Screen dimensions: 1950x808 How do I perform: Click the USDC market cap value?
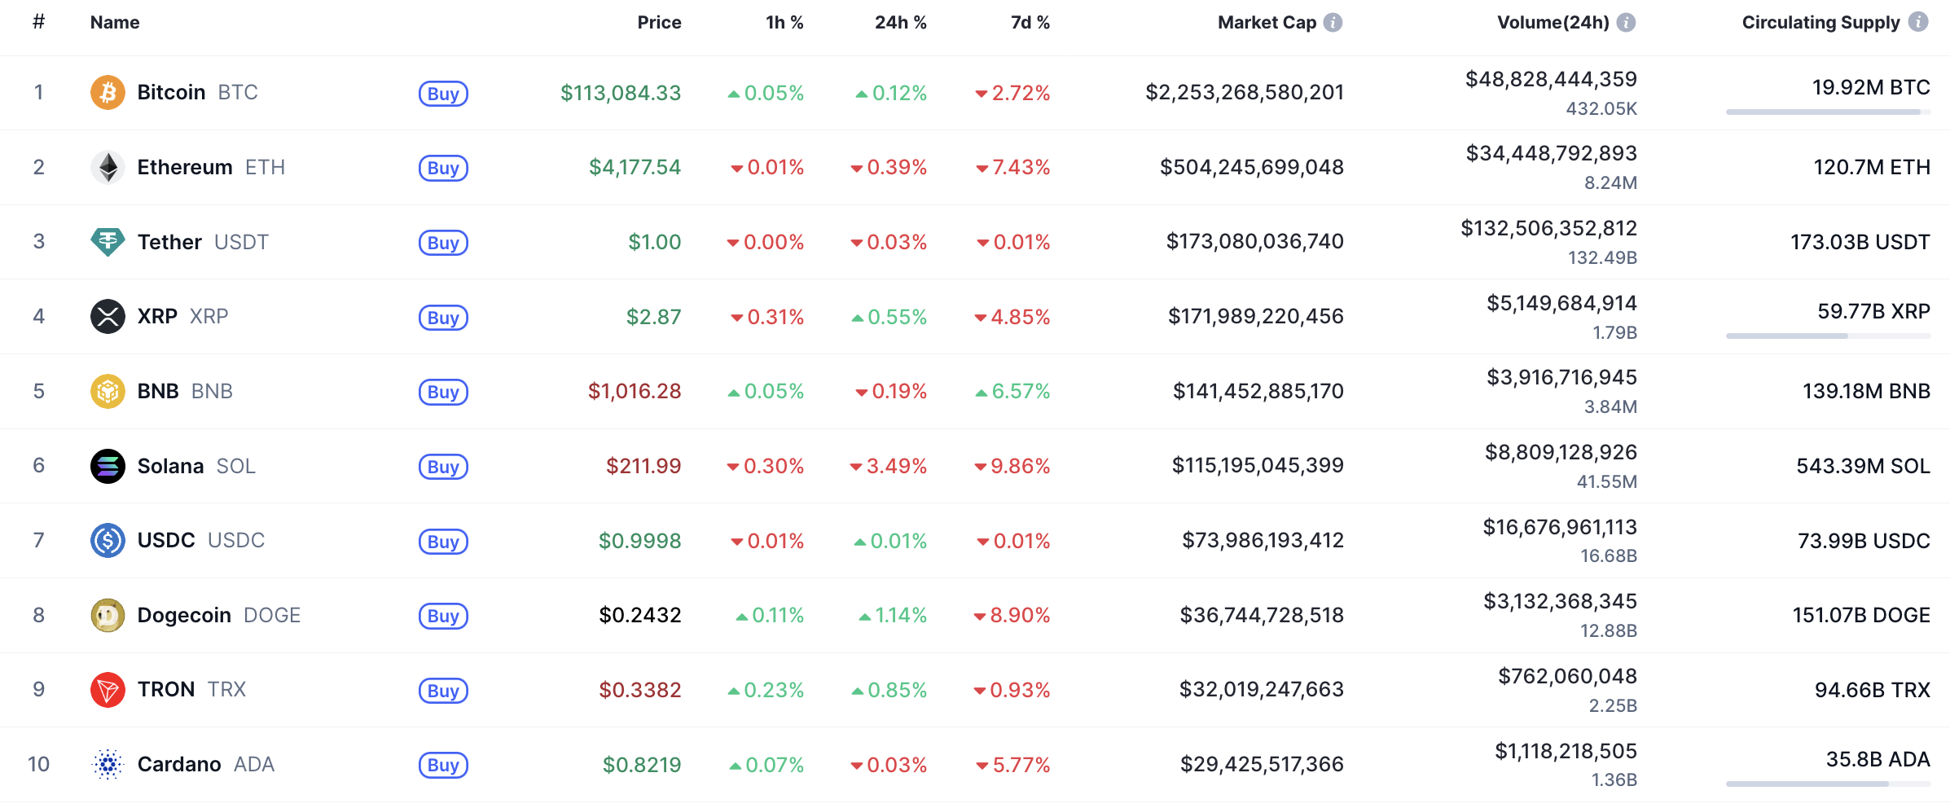(1263, 540)
